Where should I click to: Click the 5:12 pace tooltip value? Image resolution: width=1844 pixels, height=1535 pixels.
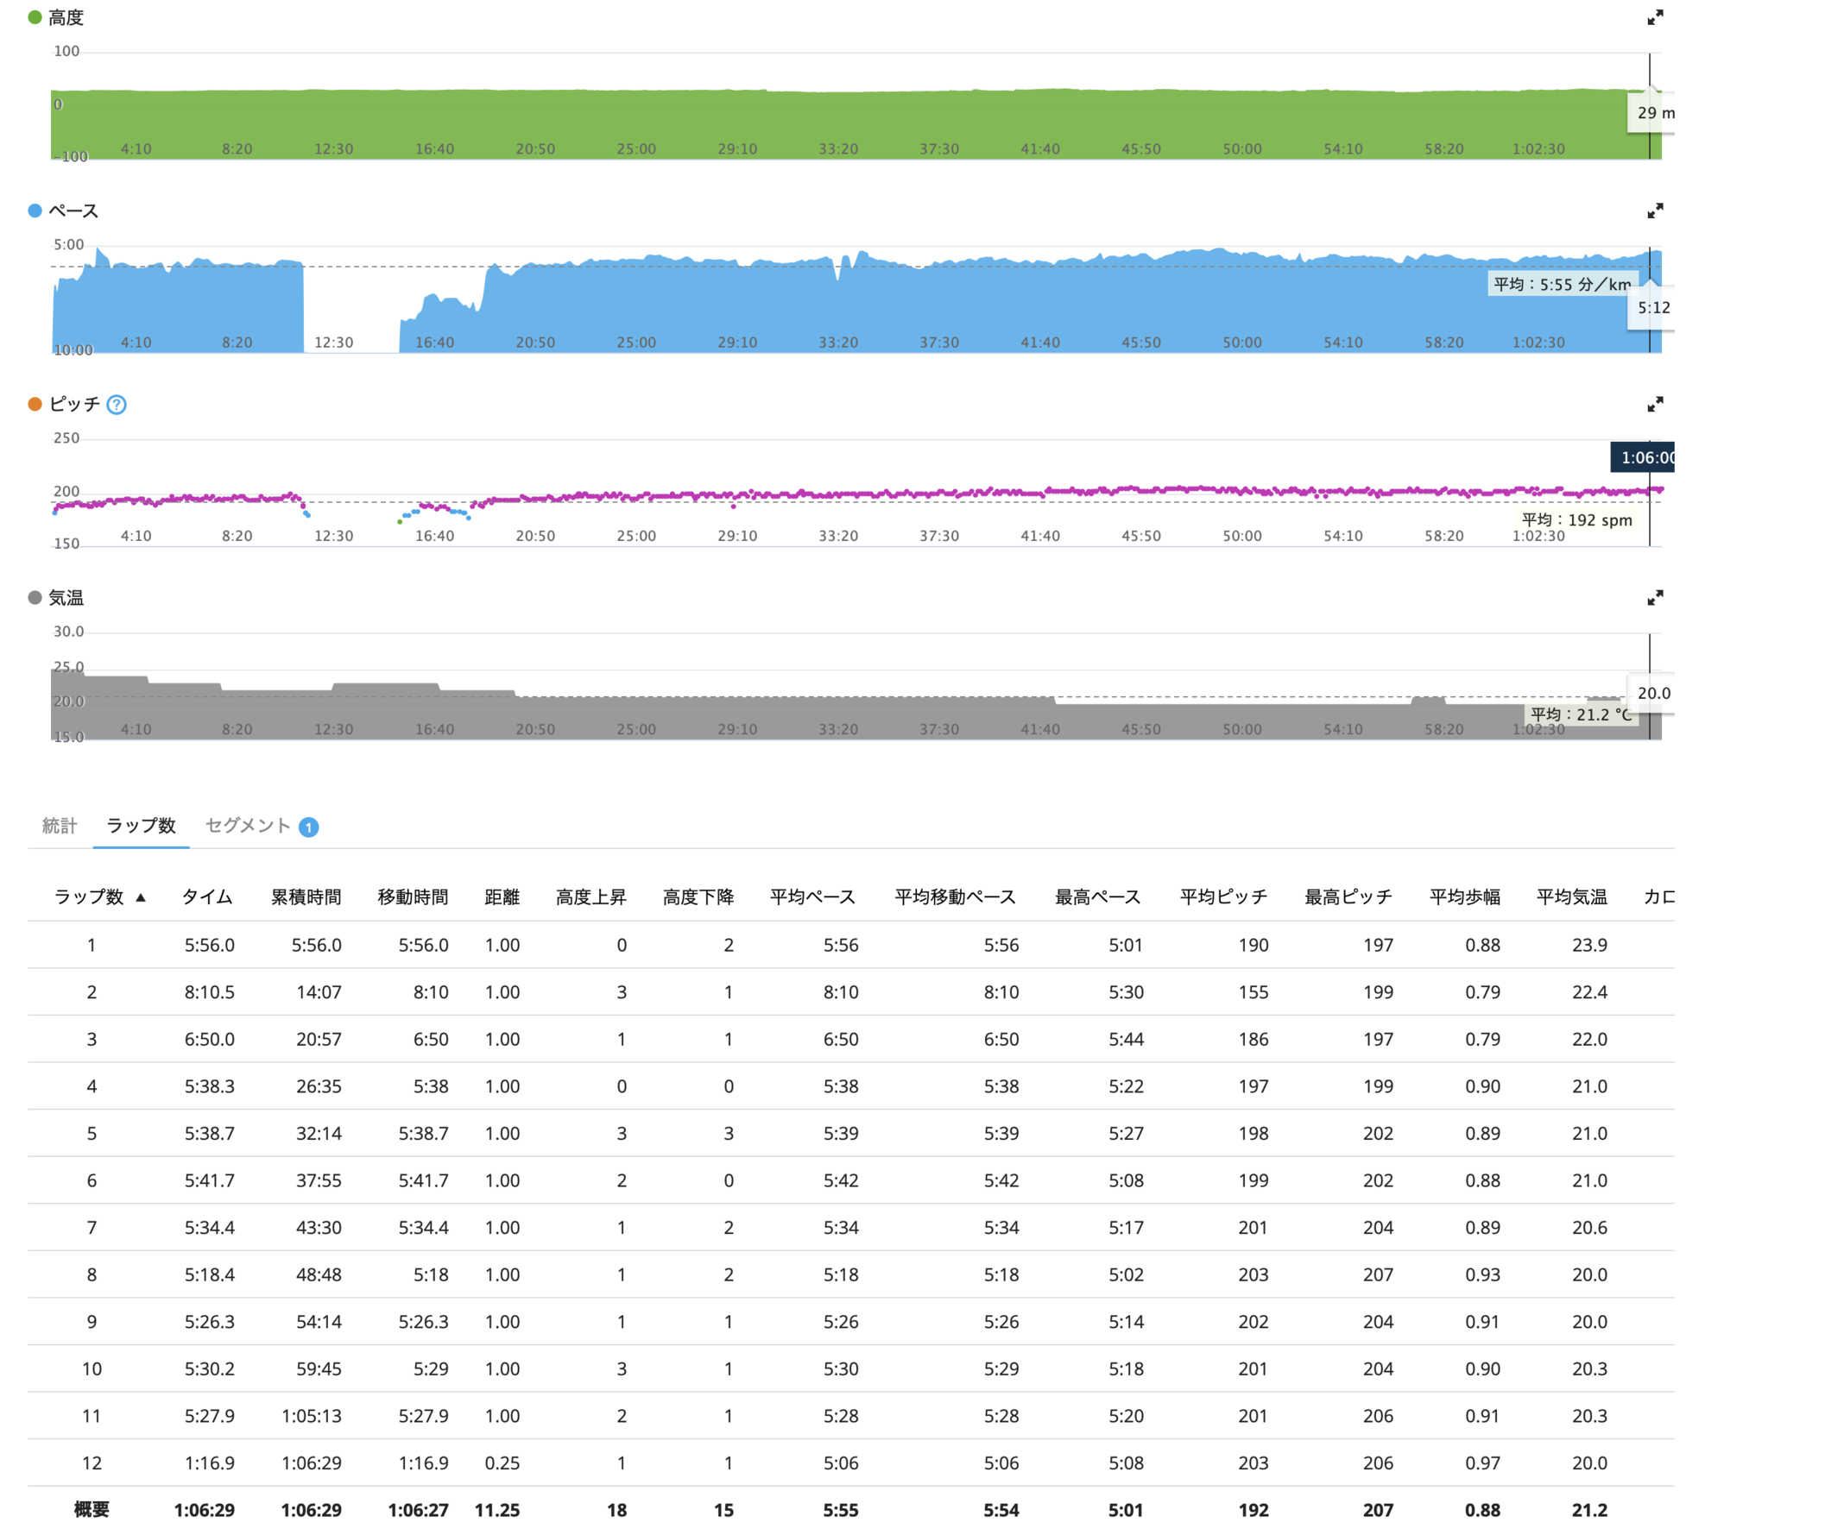pyautogui.click(x=1651, y=308)
